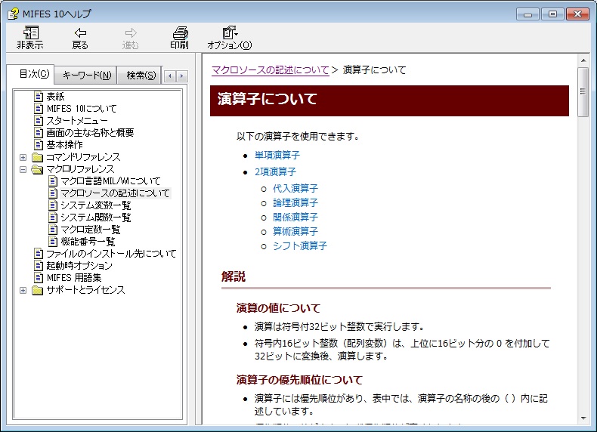
Task: Click the 印刷 (Print) toolbar icon
Action: (x=180, y=32)
